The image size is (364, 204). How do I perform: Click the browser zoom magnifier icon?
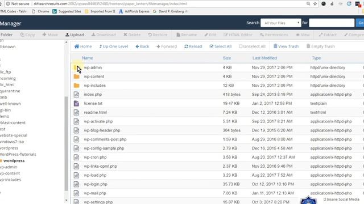[308, 4]
